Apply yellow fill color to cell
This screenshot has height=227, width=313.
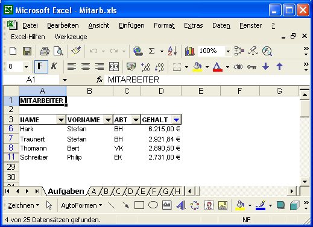click(197, 67)
